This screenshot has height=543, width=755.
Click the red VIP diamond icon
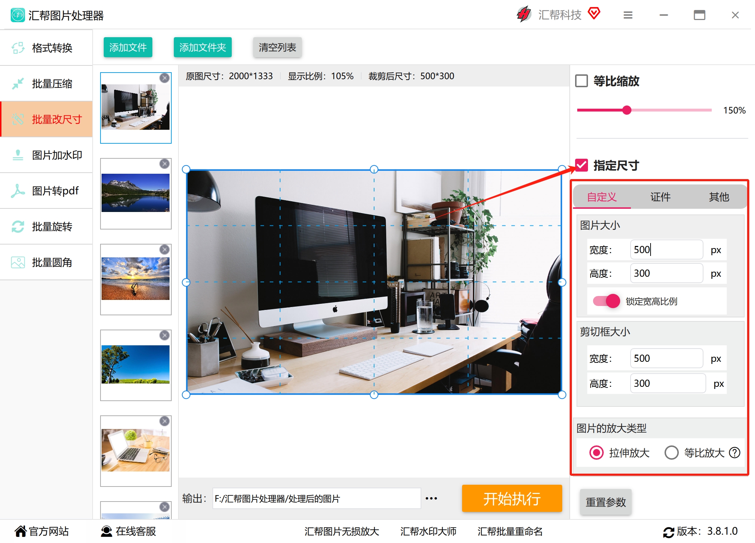[x=594, y=14]
